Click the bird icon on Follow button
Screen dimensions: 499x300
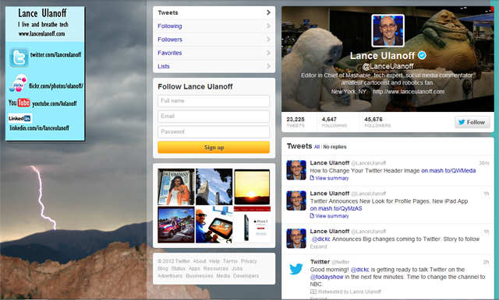(462, 122)
